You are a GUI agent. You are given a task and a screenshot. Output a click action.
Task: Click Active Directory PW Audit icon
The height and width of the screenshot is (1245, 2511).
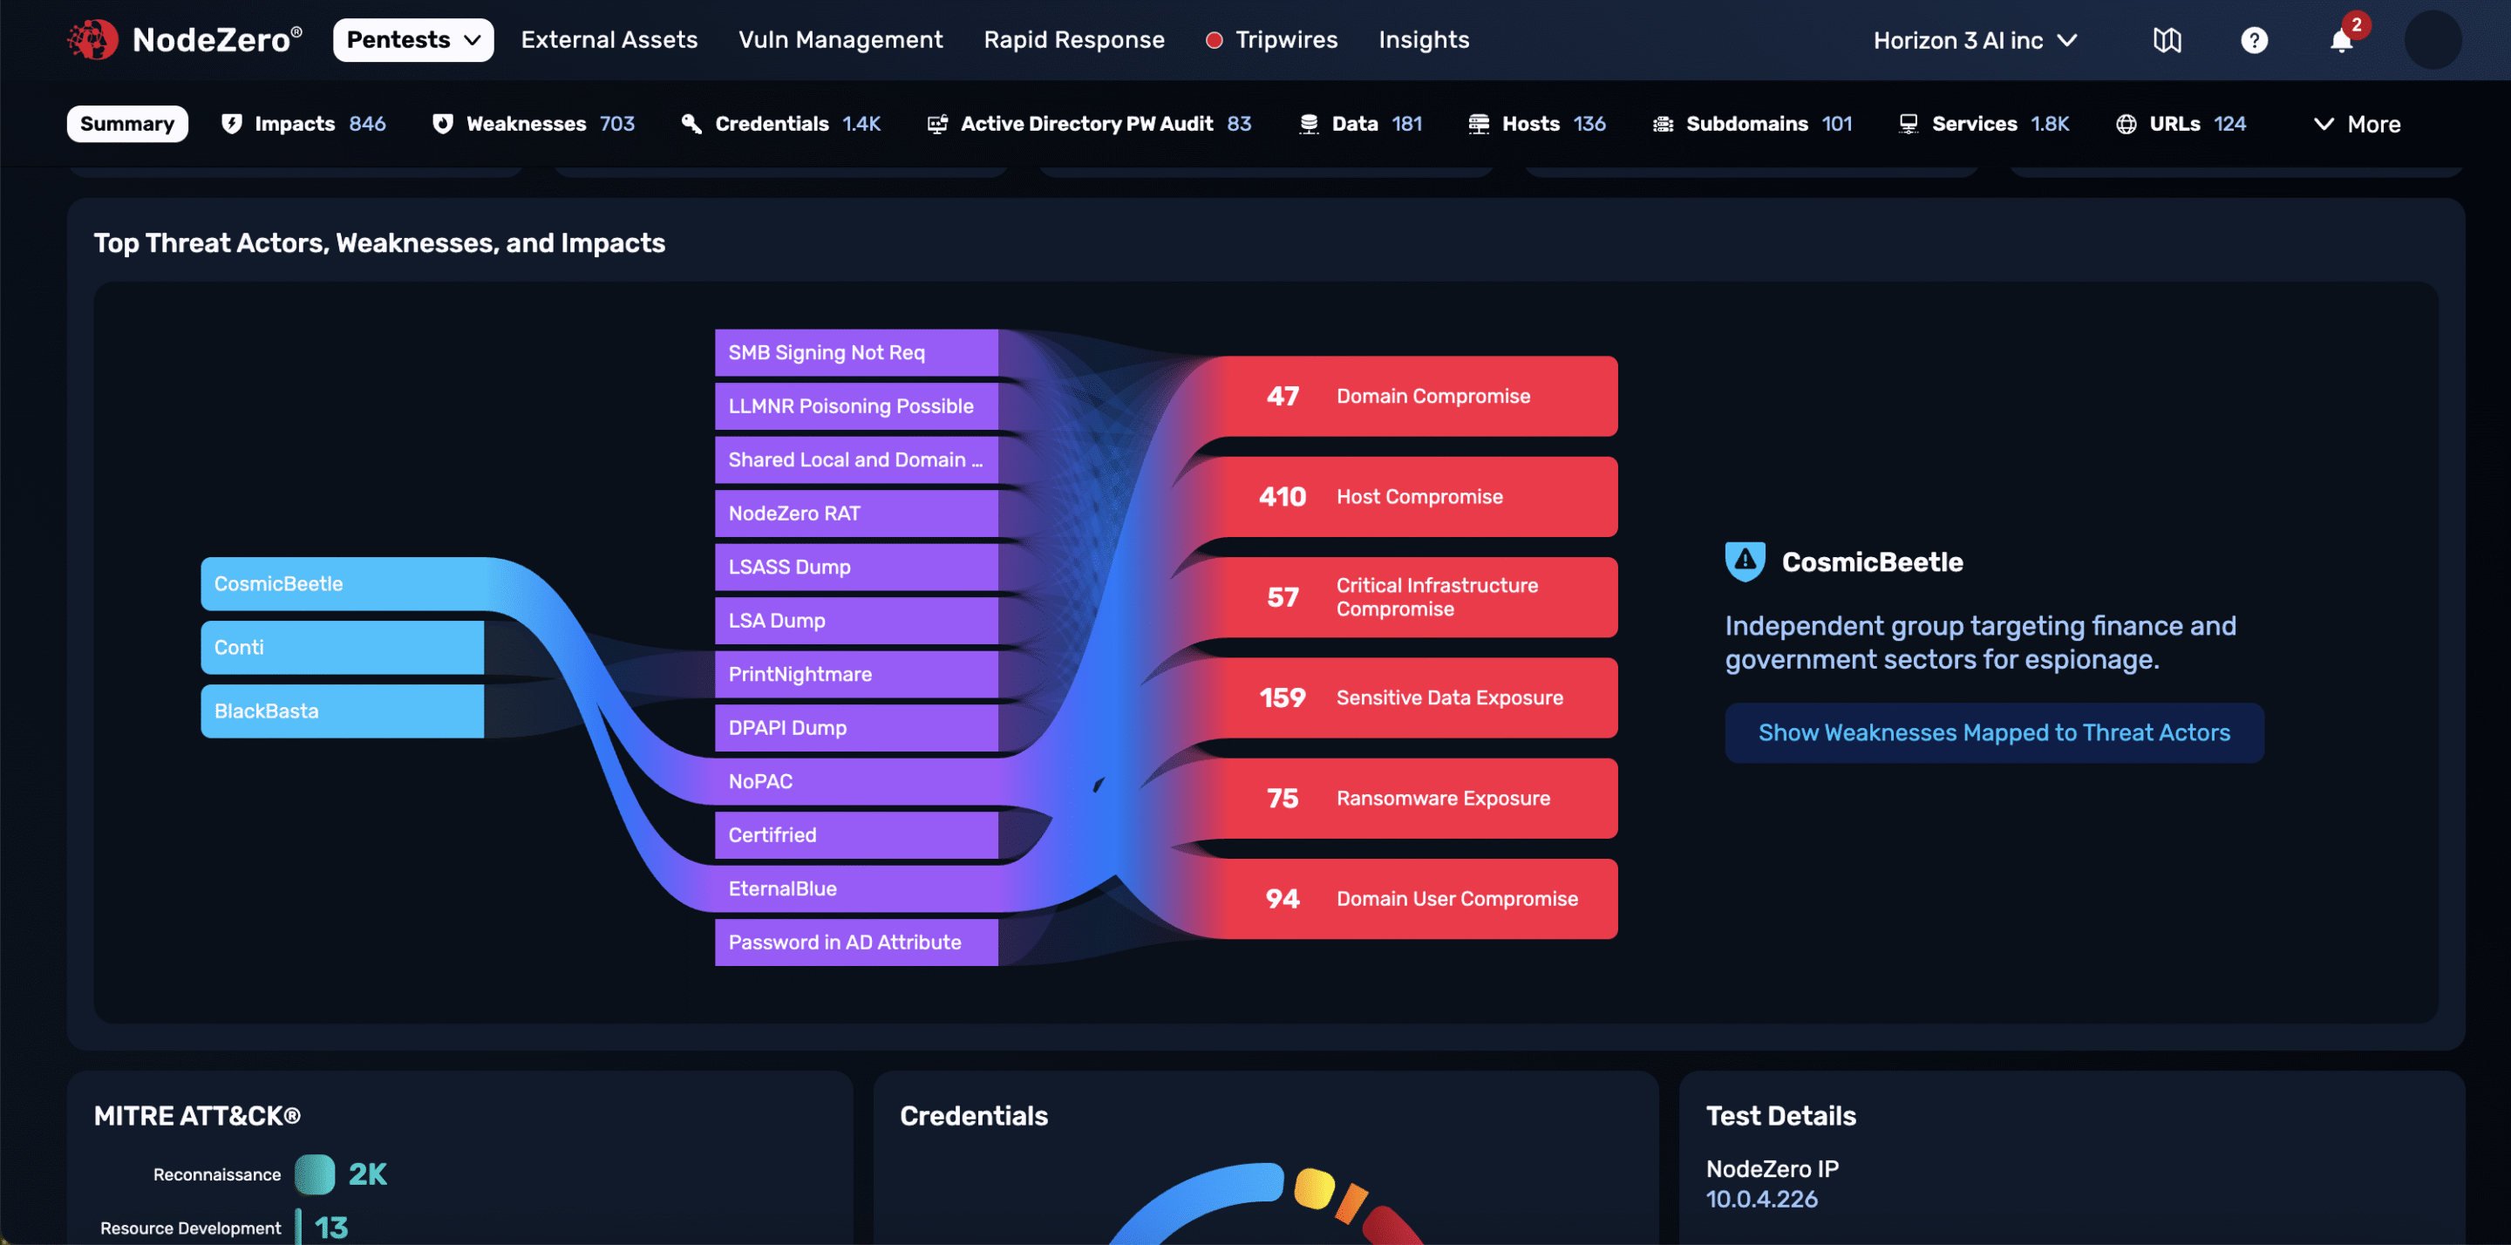click(936, 124)
